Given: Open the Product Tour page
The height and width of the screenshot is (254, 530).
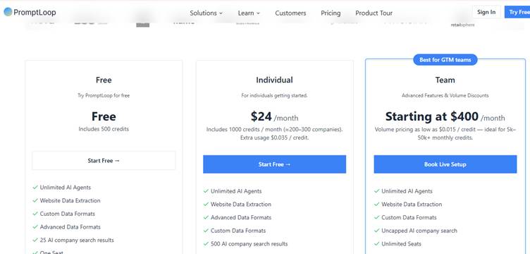Looking at the screenshot, I should (374, 13).
